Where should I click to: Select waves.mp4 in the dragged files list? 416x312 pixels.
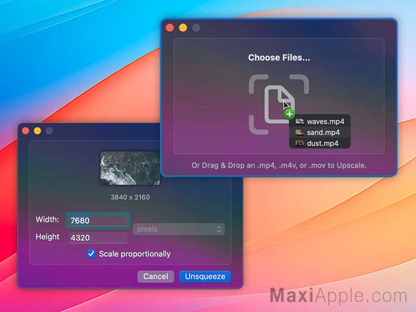pyautogui.click(x=320, y=122)
